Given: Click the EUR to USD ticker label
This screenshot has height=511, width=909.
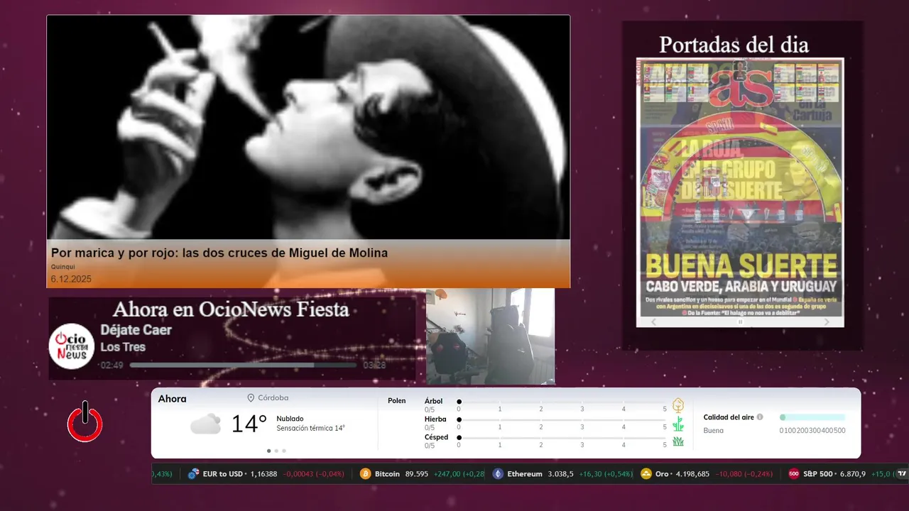Looking at the screenshot, I should point(224,474).
